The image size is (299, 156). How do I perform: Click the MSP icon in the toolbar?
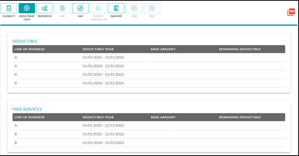click(x=62, y=8)
